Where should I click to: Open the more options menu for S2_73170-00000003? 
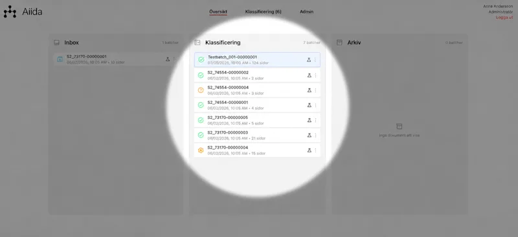tap(315, 135)
